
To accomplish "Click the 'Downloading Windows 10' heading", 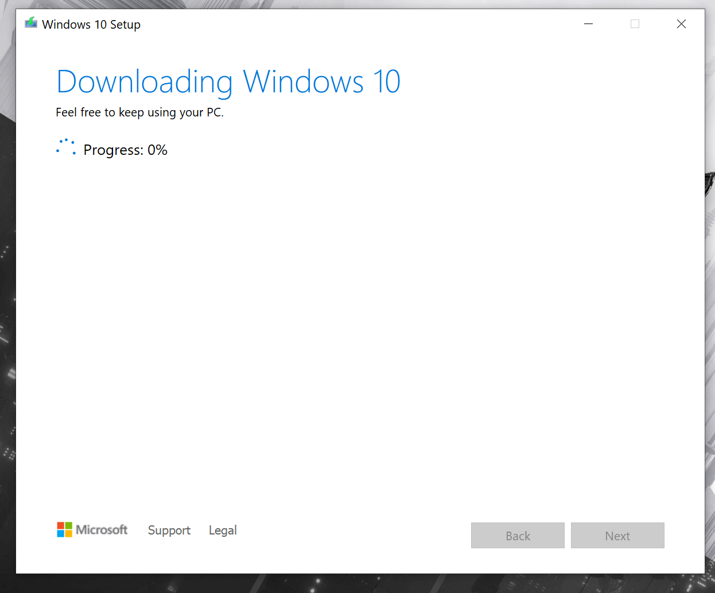I will [228, 82].
